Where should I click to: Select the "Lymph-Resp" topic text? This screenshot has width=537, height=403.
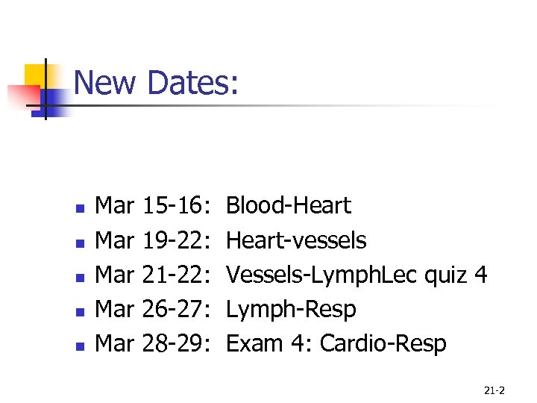coord(291,309)
